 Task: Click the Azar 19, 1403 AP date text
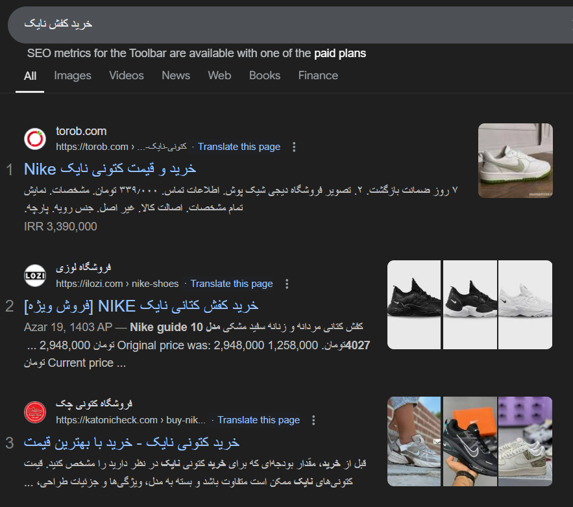[68, 327]
